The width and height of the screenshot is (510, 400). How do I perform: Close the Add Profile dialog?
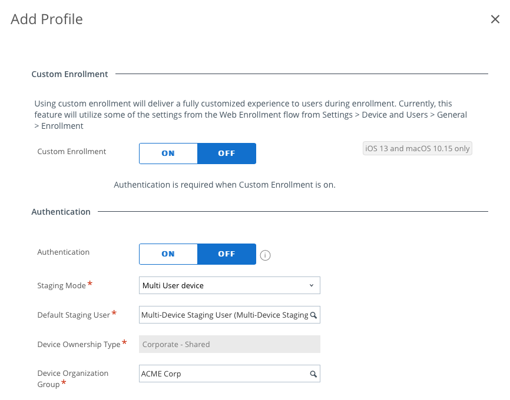pyautogui.click(x=495, y=19)
